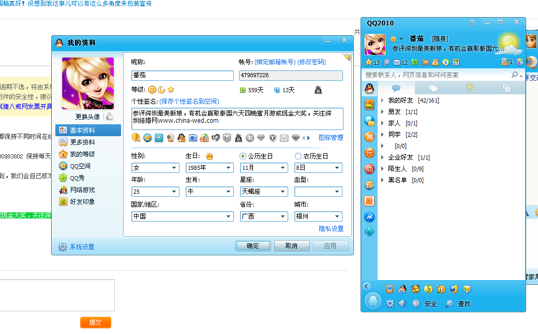
Task: Toggle the speaker sound icon
Action: point(402,303)
